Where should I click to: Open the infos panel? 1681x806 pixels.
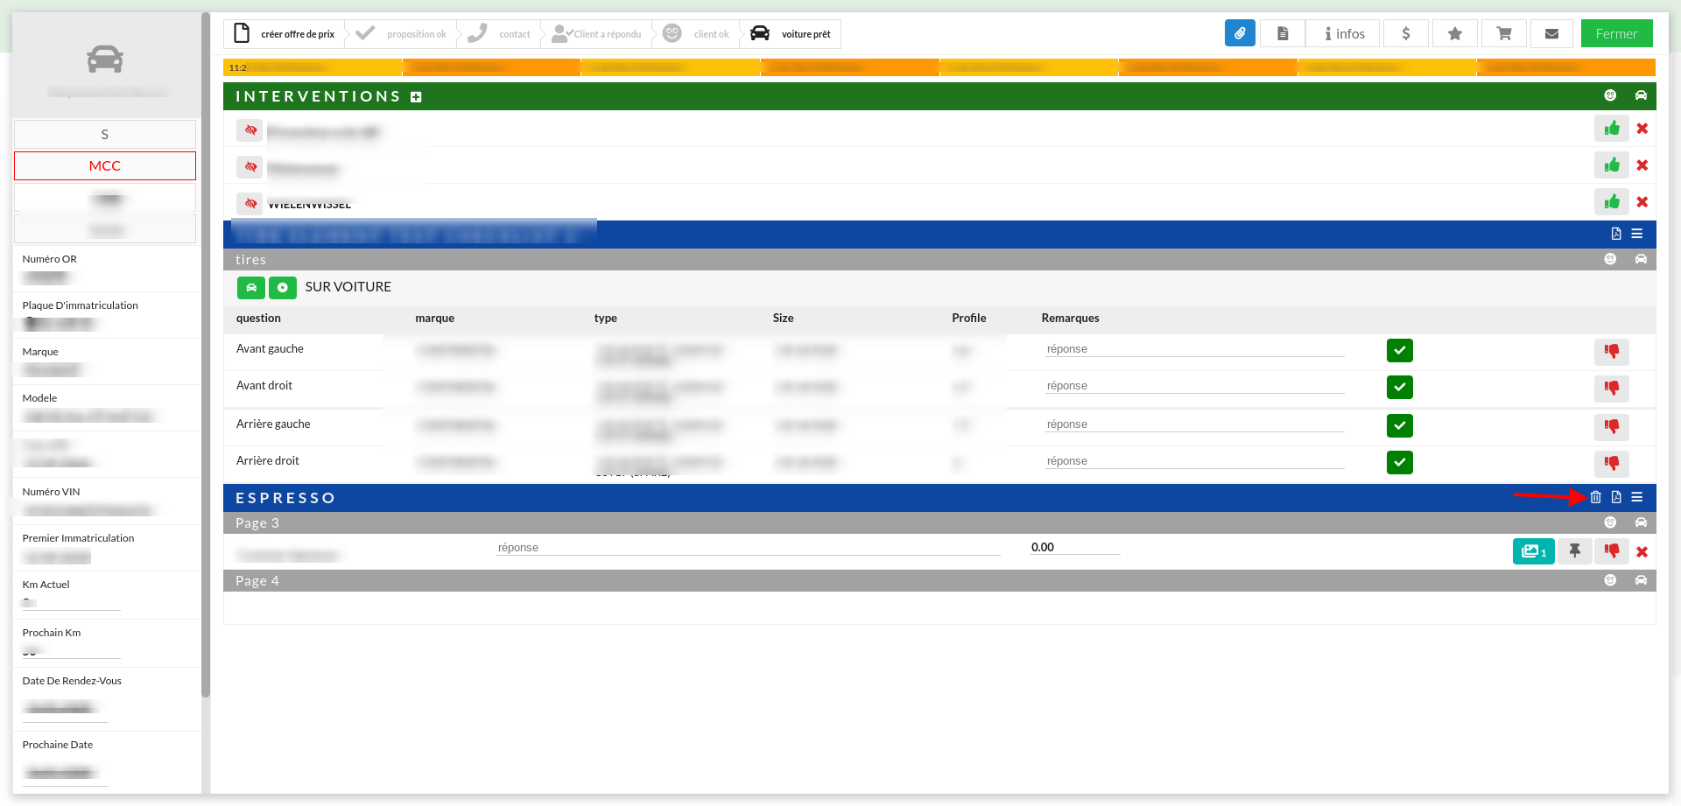[x=1344, y=33]
